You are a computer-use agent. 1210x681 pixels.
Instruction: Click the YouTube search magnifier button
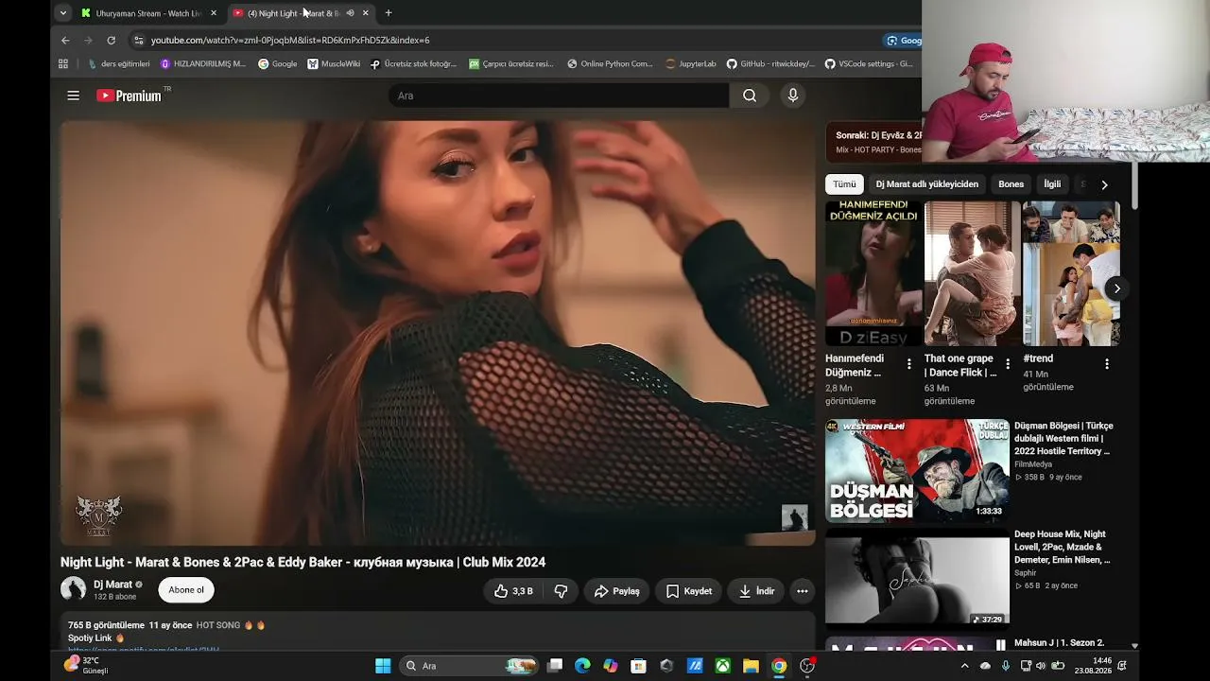click(750, 96)
